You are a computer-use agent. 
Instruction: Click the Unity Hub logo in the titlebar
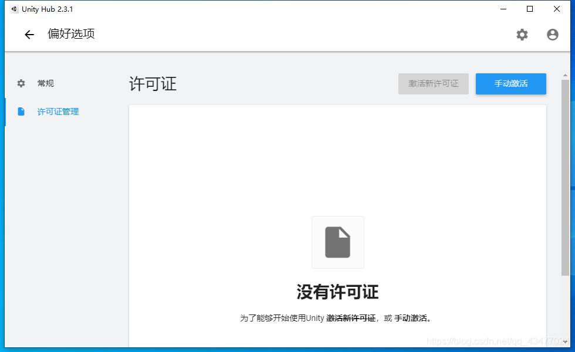click(15, 9)
